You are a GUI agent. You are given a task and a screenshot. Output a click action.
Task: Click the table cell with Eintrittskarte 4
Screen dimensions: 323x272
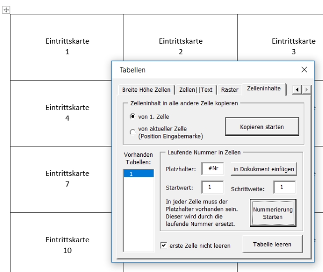tap(67, 113)
